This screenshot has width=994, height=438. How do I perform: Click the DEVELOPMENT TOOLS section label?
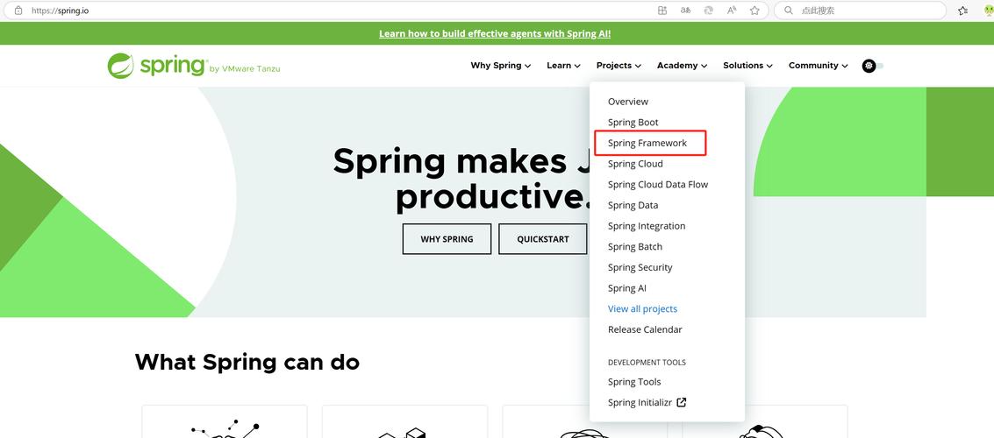[x=647, y=363]
